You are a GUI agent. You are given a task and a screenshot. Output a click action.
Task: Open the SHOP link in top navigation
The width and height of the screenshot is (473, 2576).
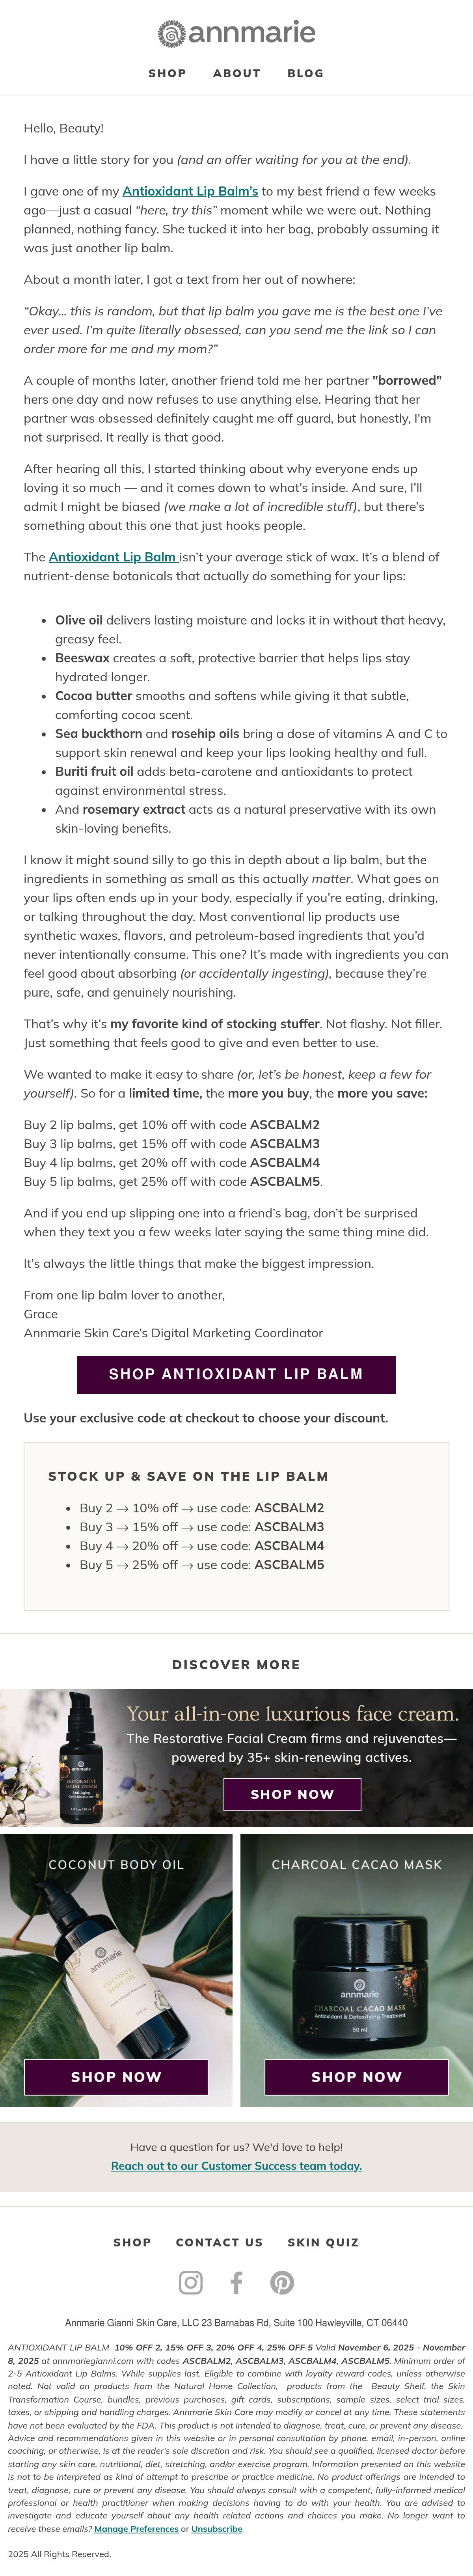coord(167,73)
